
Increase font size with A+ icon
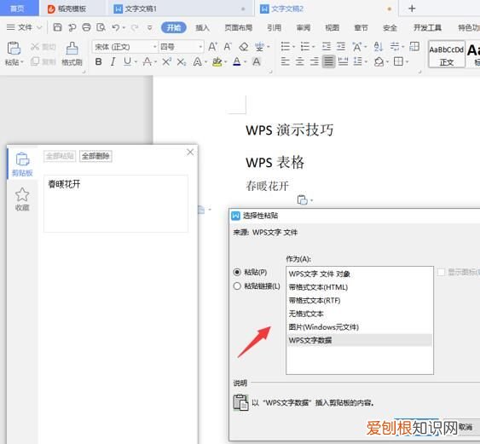(213, 47)
